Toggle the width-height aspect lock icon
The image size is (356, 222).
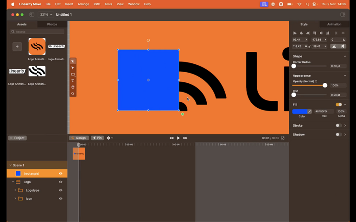pyautogui.click(x=310, y=46)
